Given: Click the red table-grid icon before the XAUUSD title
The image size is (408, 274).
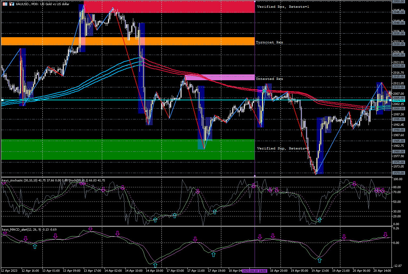Looking at the screenshot, I should click(4, 4).
